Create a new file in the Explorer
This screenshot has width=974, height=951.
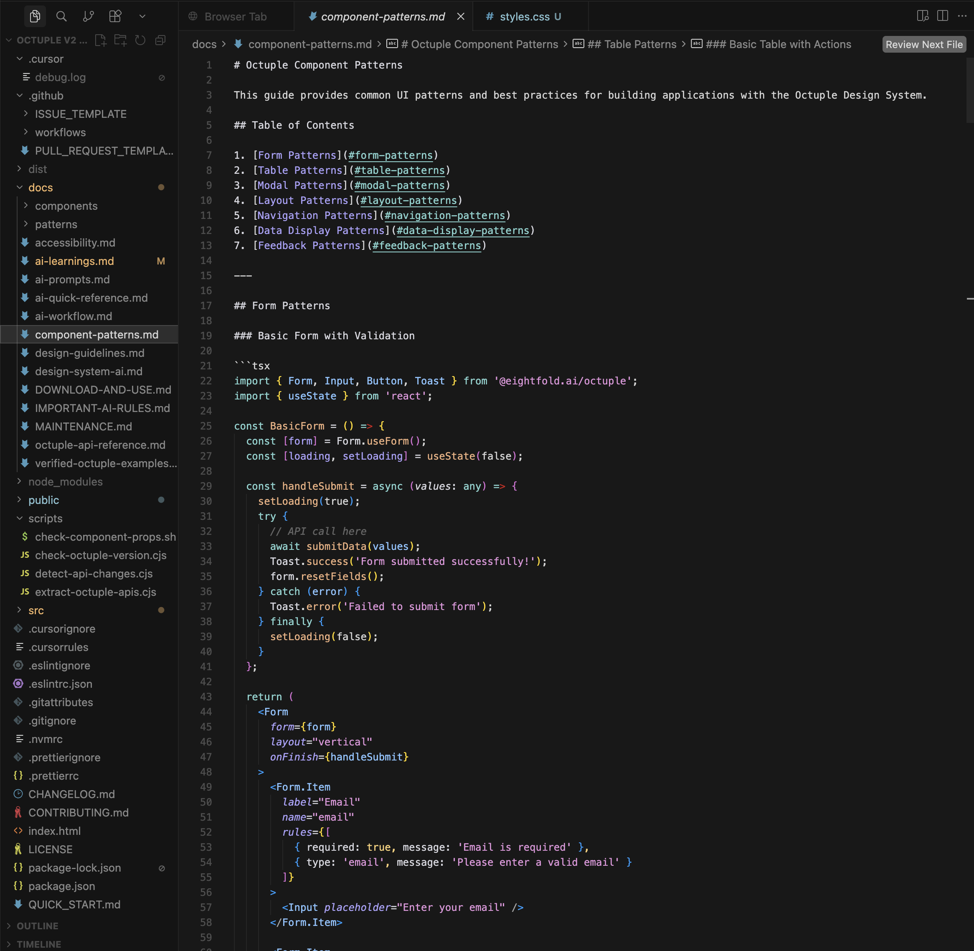click(x=101, y=41)
